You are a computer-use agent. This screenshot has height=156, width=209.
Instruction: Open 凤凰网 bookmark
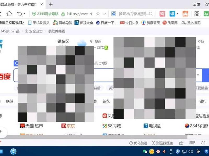pos(170,23)
